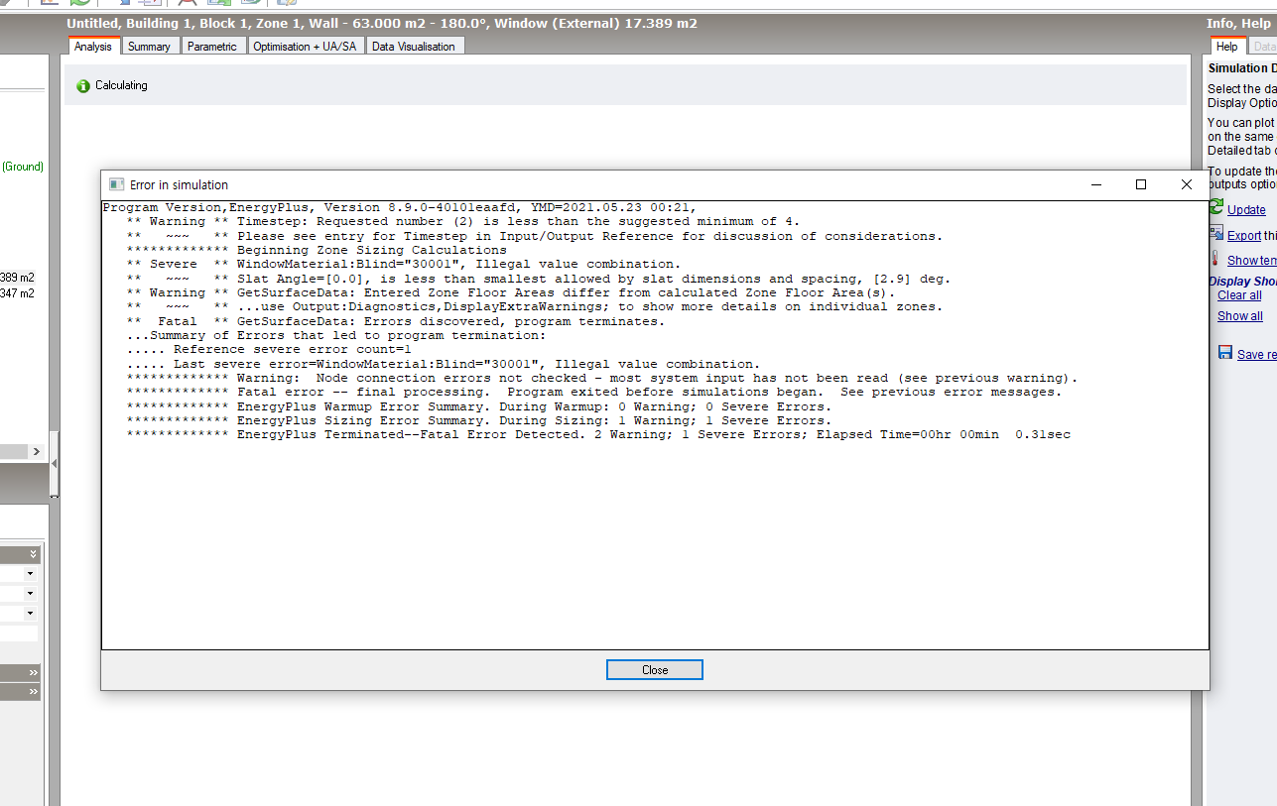Click the Update link
The width and height of the screenshot is (1277, 806).
[1246, 209]
